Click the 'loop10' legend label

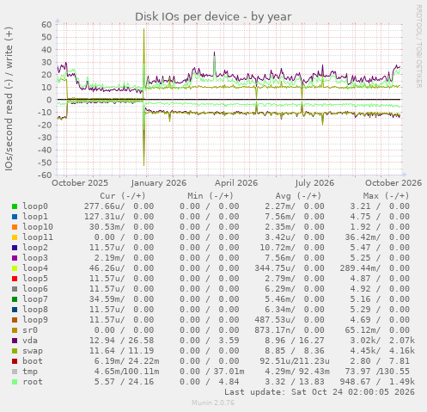pos(38,227)
